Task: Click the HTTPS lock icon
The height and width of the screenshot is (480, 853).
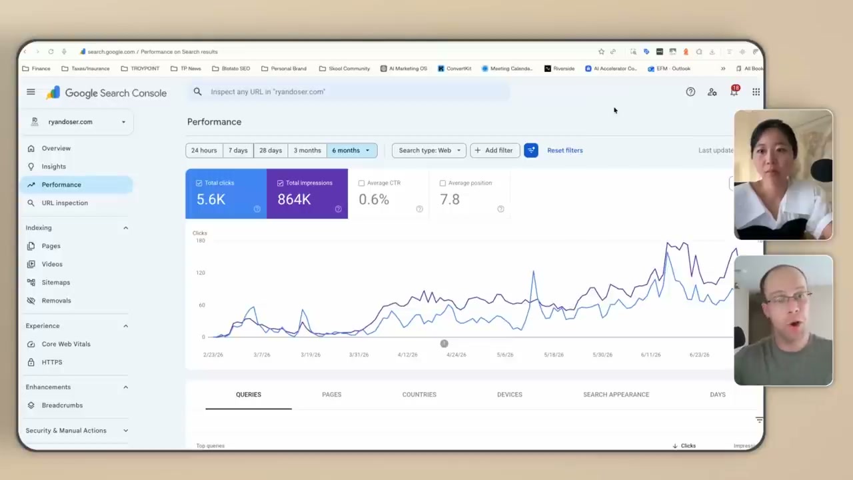Action: [x=31, y=362]
